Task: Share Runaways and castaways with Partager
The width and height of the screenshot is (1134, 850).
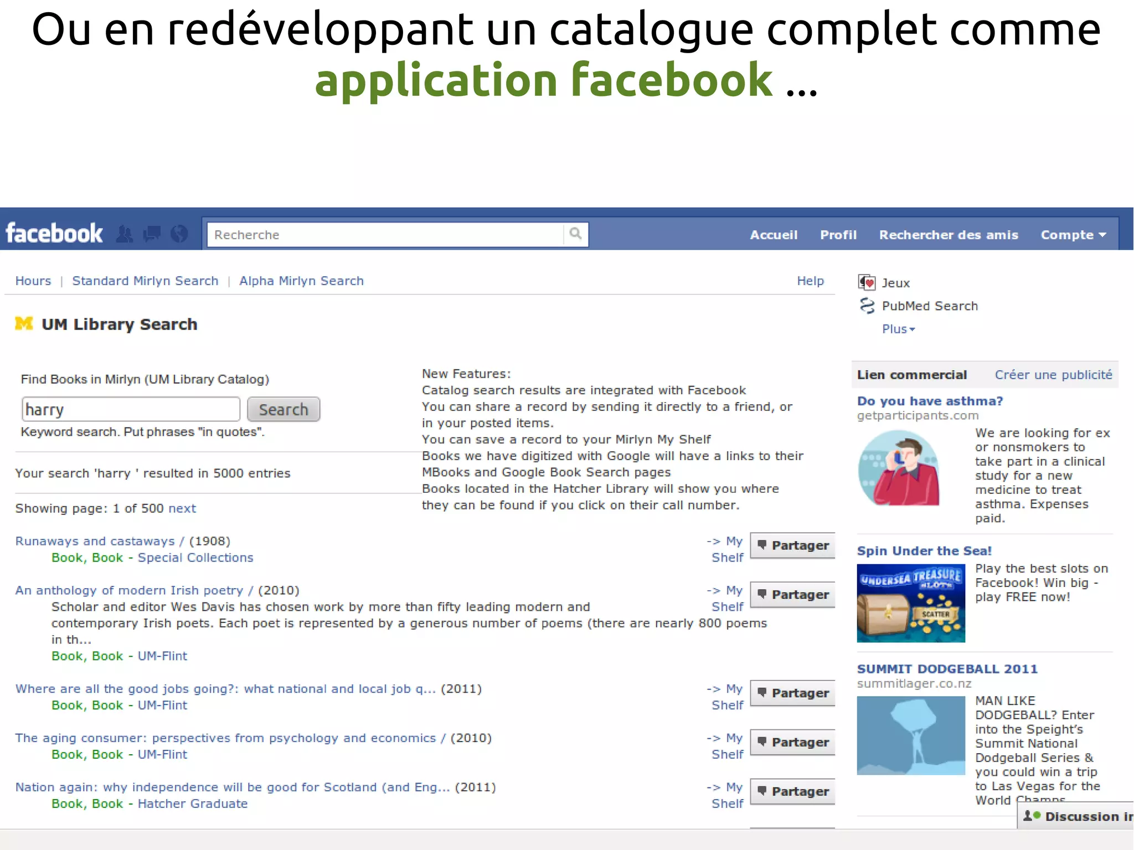Action: point(793,545)
